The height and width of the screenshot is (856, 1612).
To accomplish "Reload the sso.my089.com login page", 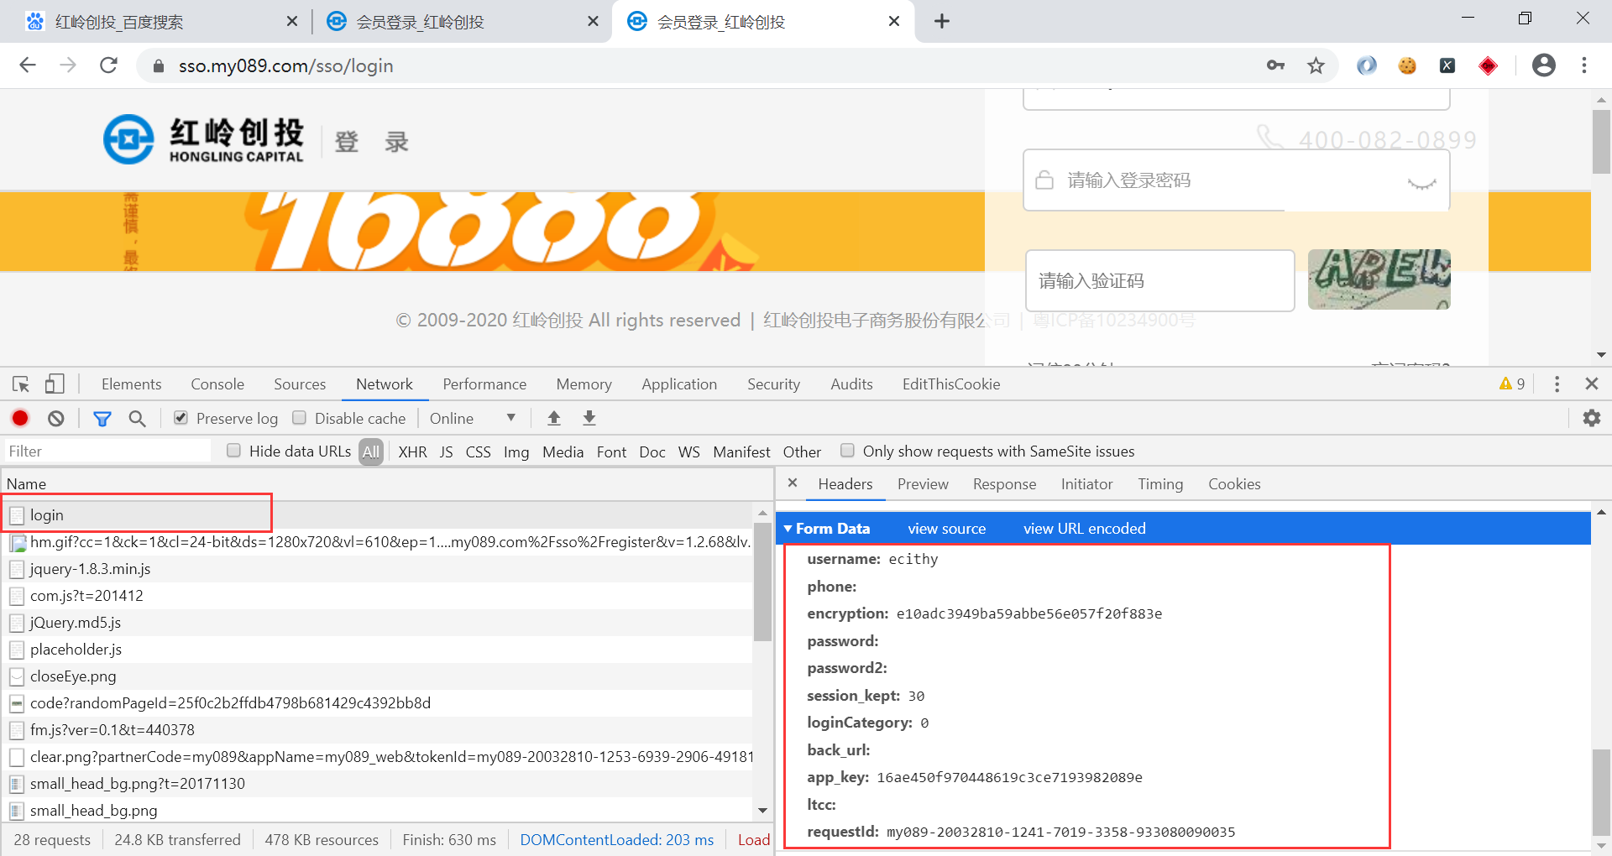I will pos(108,65).
